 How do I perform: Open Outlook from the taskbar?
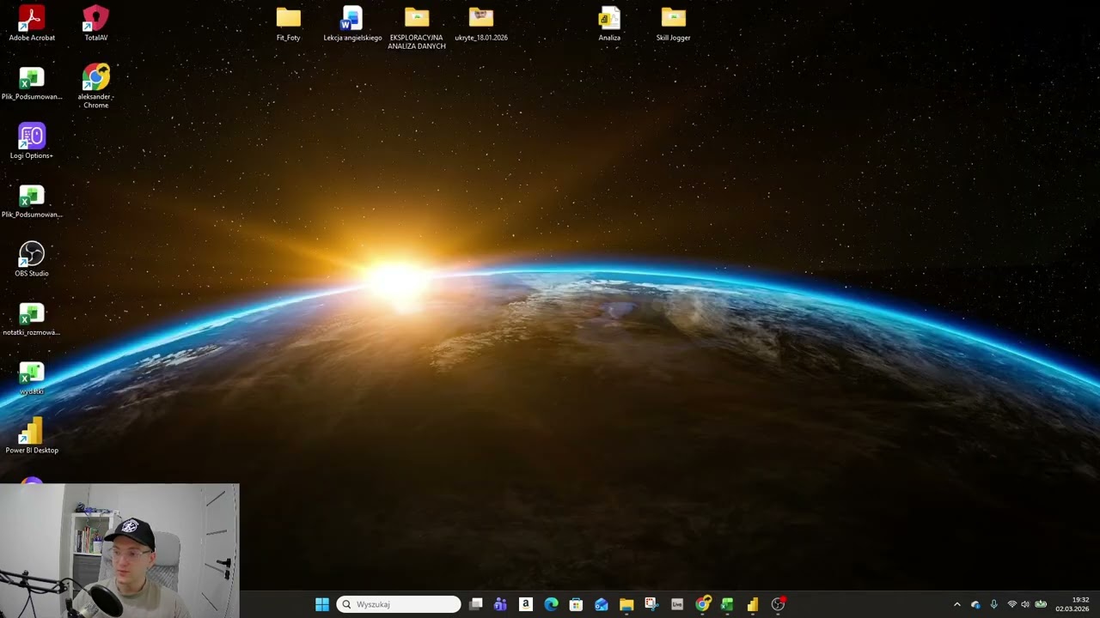point(601,604)
